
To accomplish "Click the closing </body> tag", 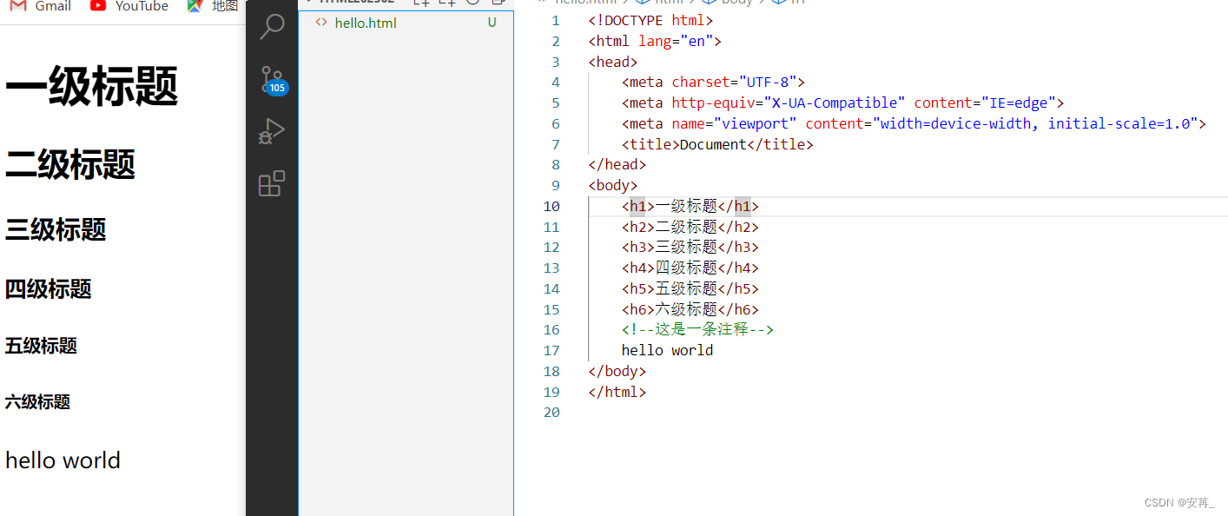I will (x=617, y=371).
